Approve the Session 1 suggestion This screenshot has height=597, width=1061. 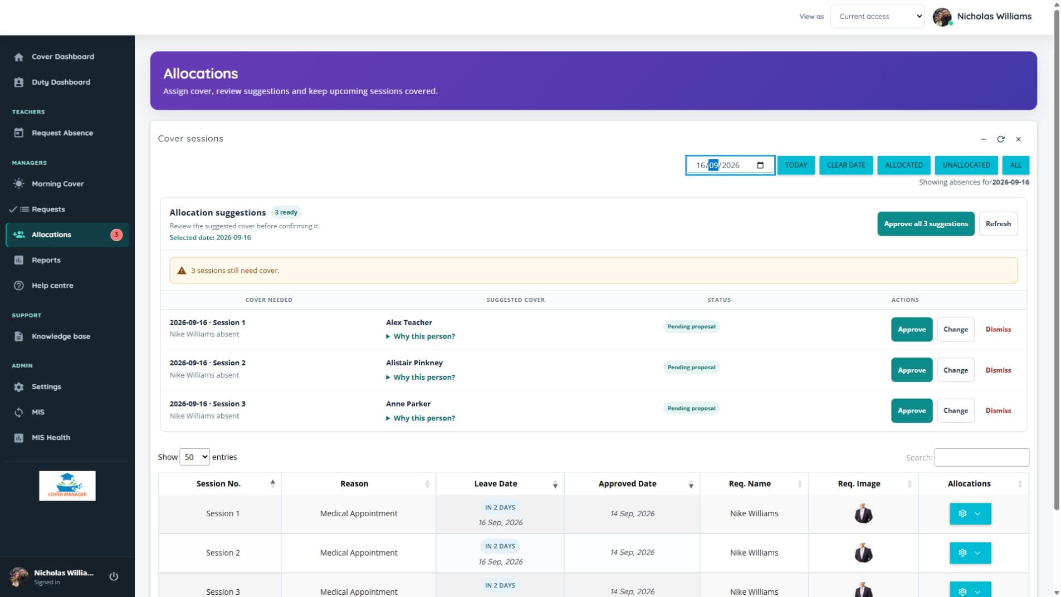pos(911,330)
